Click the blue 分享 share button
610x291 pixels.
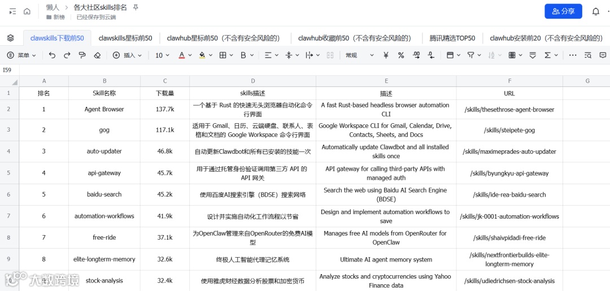click(563, 11)
